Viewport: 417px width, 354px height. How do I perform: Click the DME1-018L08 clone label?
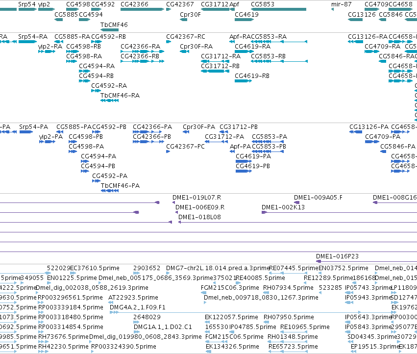[199, 217]
